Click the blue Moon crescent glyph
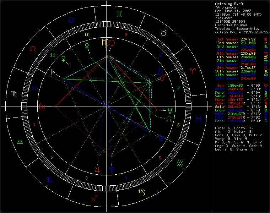Image resolution: width=270 pixels, height=213 pixels. point(160,71)
